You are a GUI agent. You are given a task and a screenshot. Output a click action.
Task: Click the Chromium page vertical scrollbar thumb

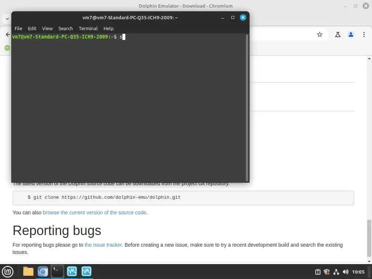(369, 238)
